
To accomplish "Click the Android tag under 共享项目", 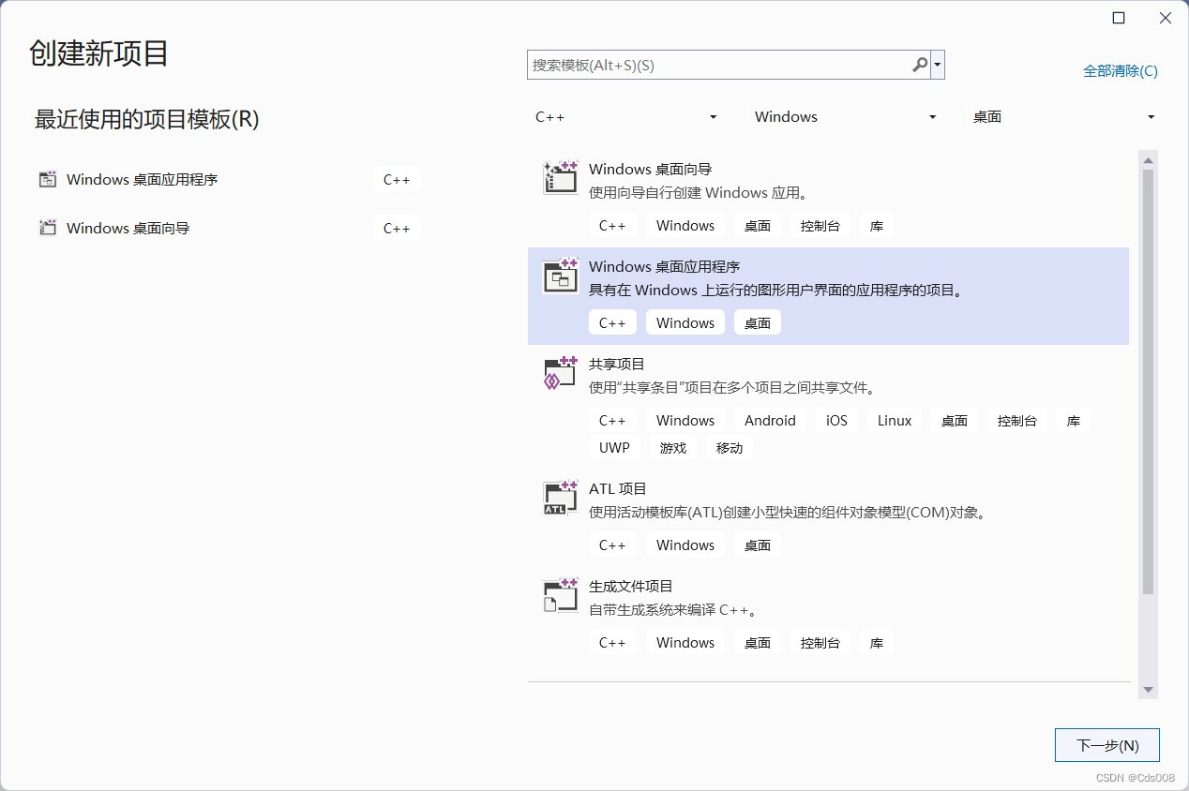I will (x=769, y=420).
